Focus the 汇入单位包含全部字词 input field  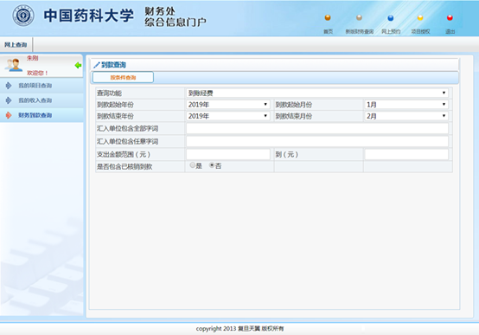(x=317, y=128)
